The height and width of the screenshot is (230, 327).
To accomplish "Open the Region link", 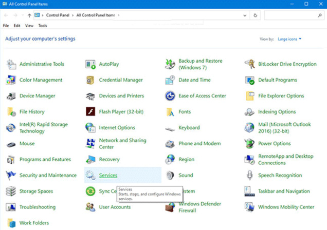I will point(187,160).
